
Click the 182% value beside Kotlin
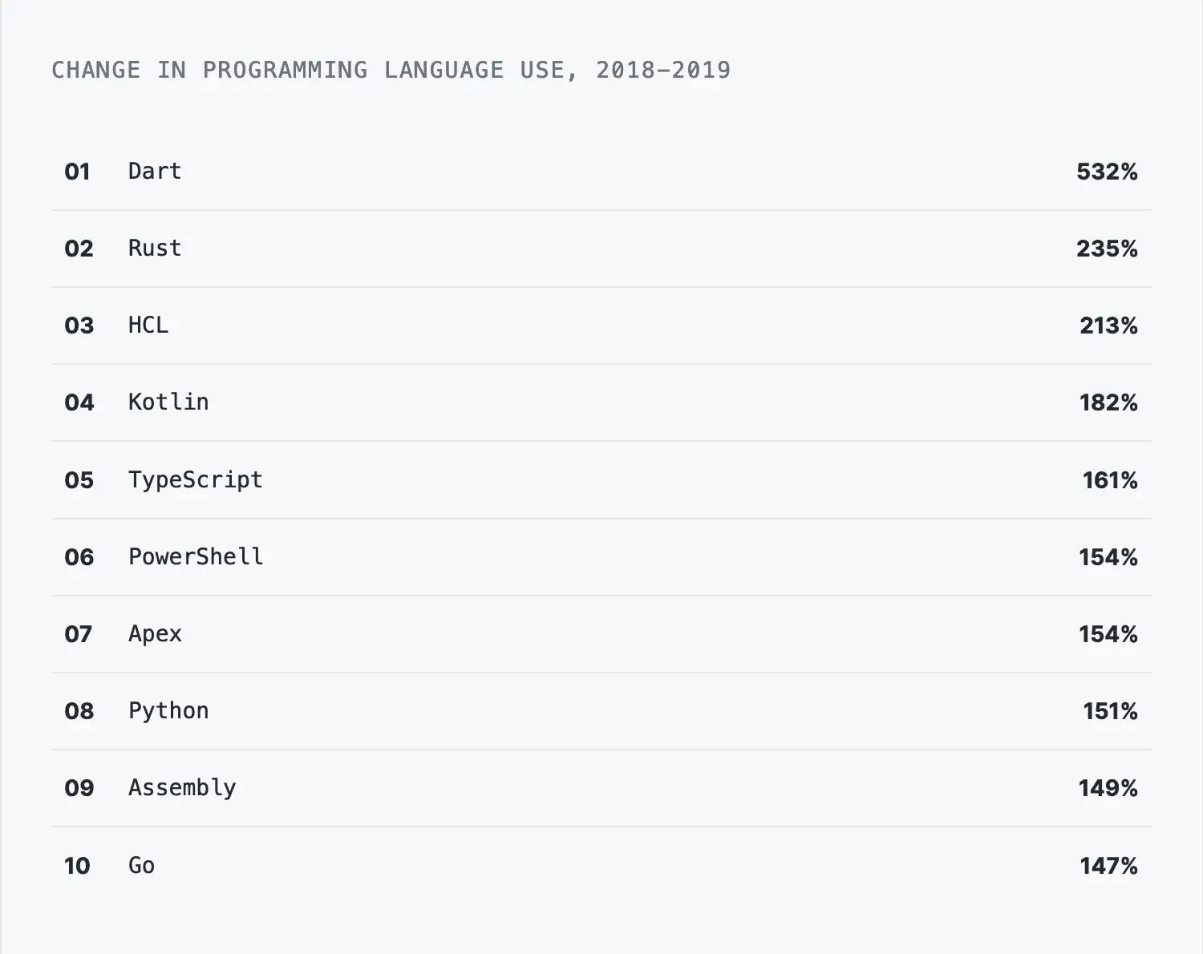coord(1108,402)
